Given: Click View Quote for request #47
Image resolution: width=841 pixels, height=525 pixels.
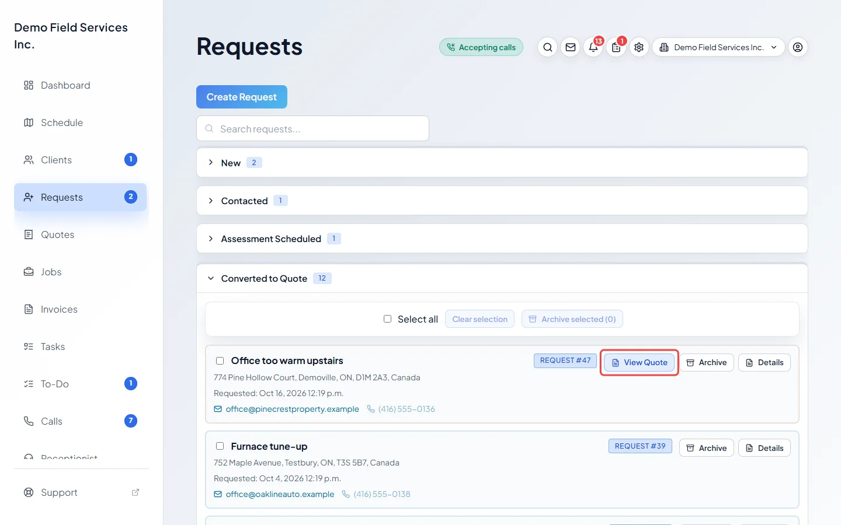Looking at the screenshot, I should click(x=640, y=362).
